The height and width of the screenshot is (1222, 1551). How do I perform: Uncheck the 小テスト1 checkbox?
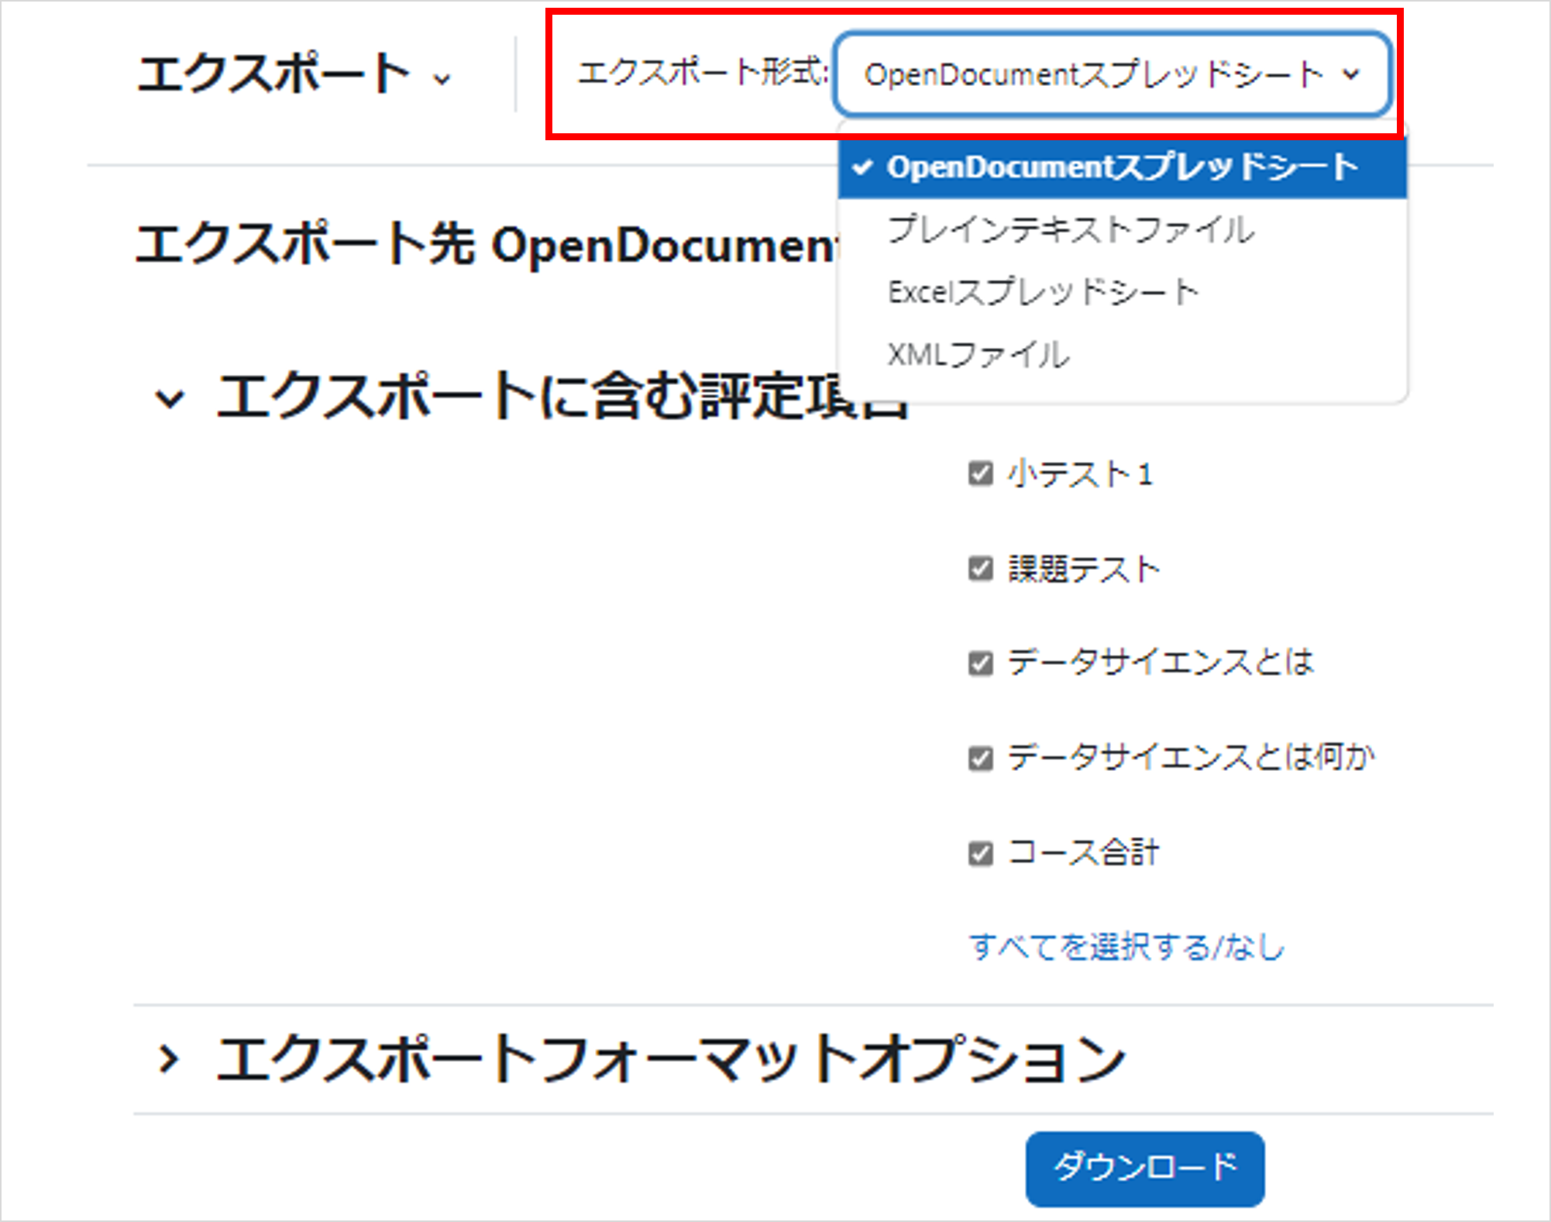click(x=981, y=473)
